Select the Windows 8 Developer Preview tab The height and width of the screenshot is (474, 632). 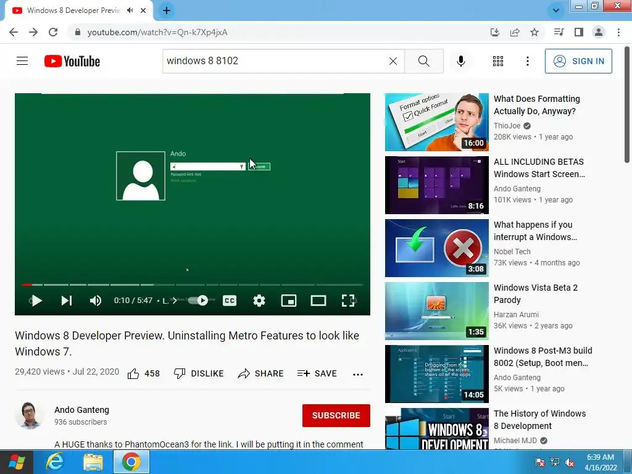click(x=73, y=10)
